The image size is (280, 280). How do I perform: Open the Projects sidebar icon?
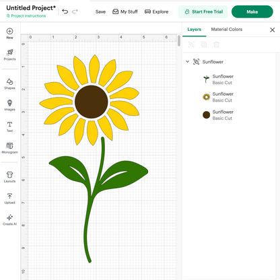[9, 55]
